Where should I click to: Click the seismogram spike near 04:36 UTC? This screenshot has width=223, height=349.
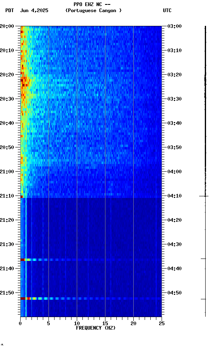(204, 259)
